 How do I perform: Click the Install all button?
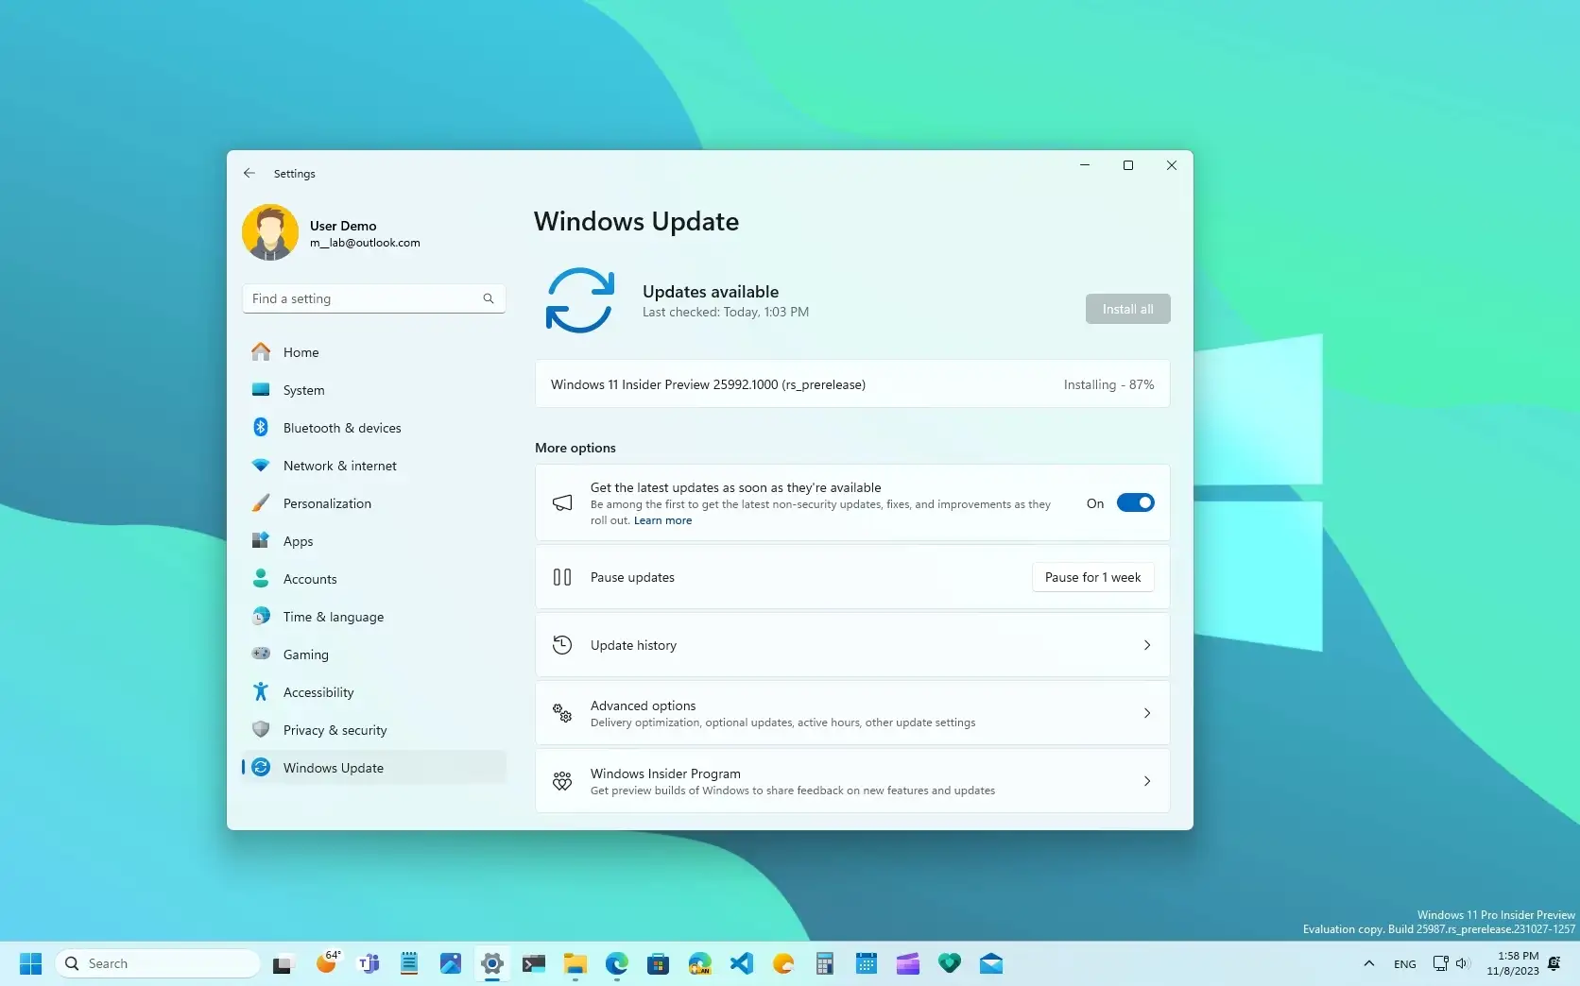click(x=1126, y=308)
